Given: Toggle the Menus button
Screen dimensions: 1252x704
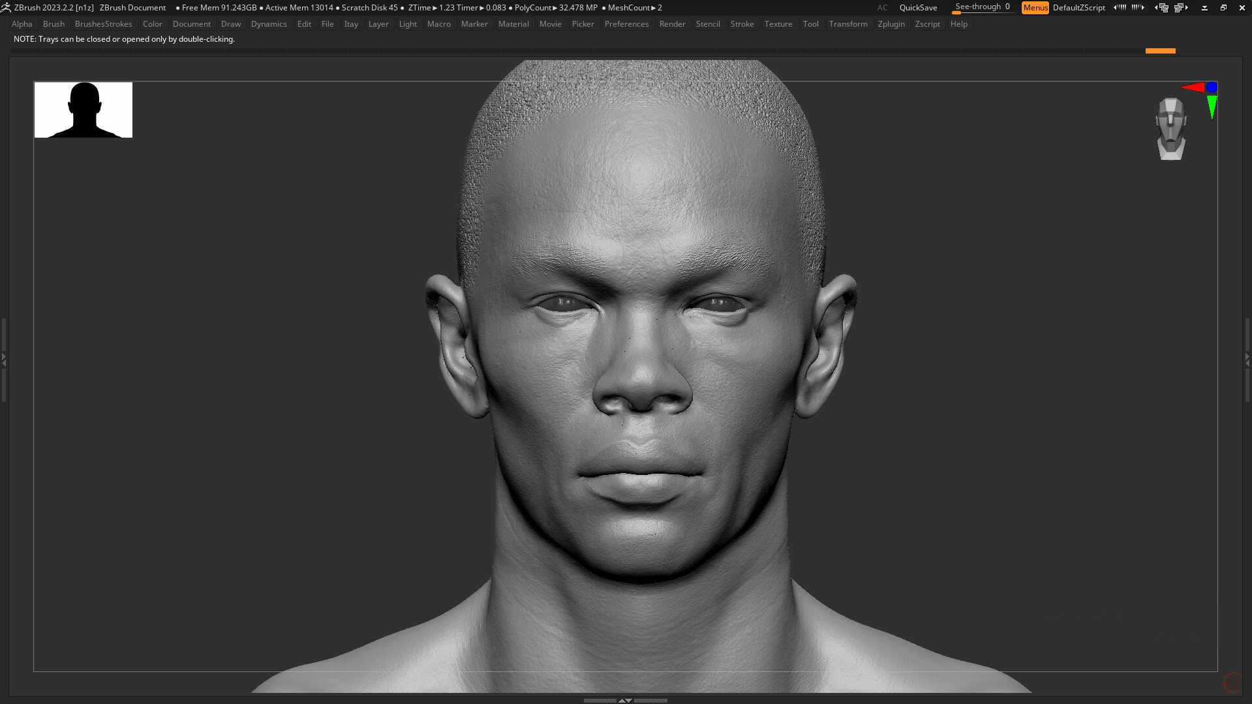Looking at the screenshot, I should (1035, 8).
